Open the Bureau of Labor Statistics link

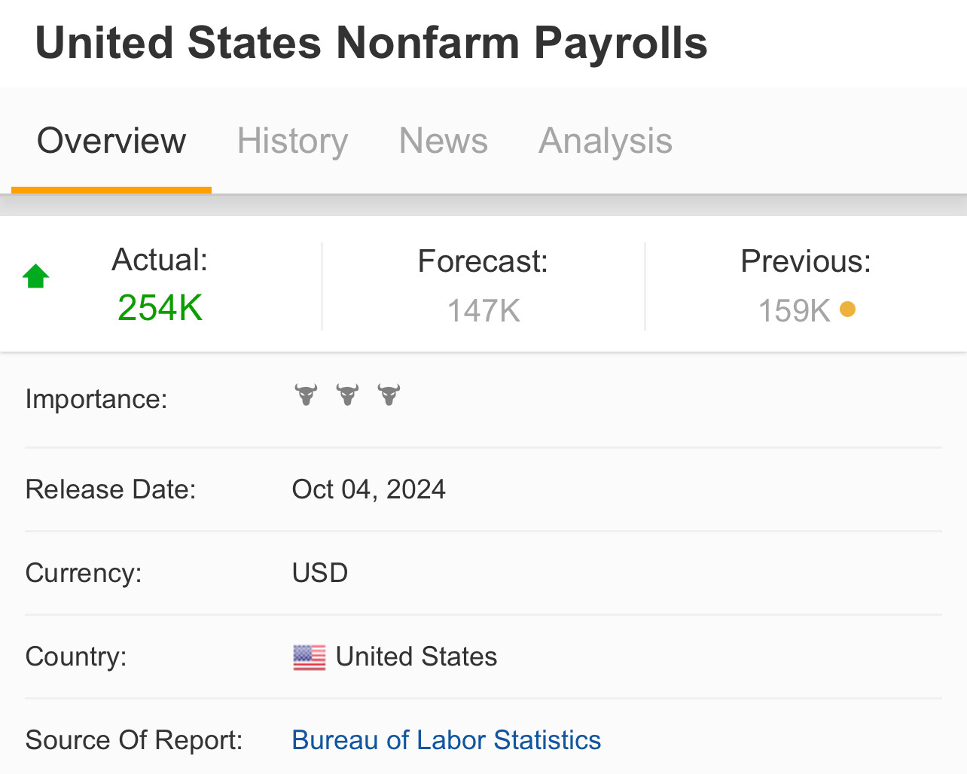[x=446, y=740]
